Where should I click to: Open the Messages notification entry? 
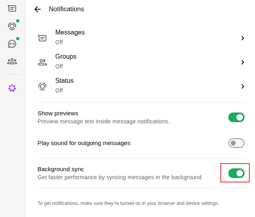click(141, 37)
